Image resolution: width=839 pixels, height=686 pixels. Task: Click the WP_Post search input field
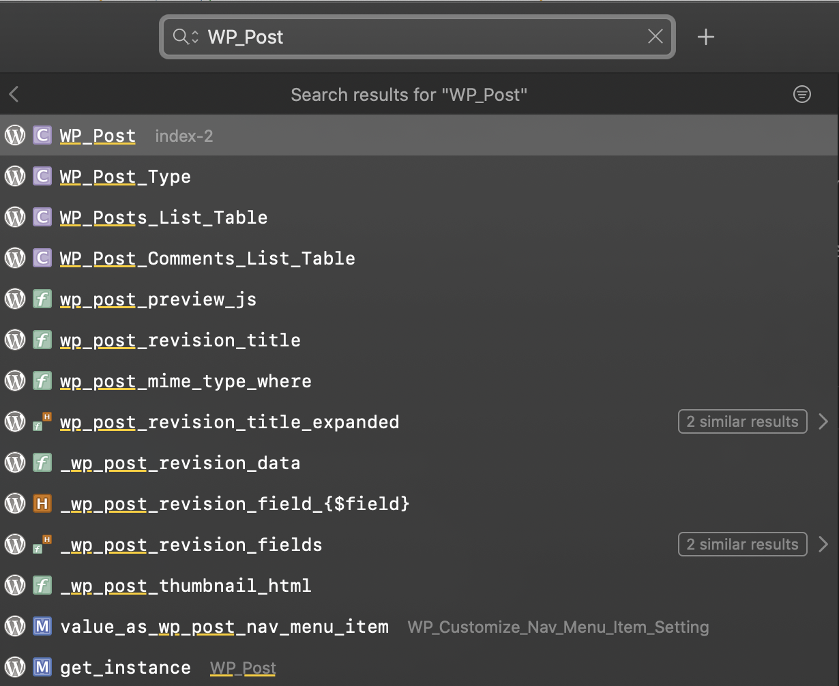coord(417,37)
